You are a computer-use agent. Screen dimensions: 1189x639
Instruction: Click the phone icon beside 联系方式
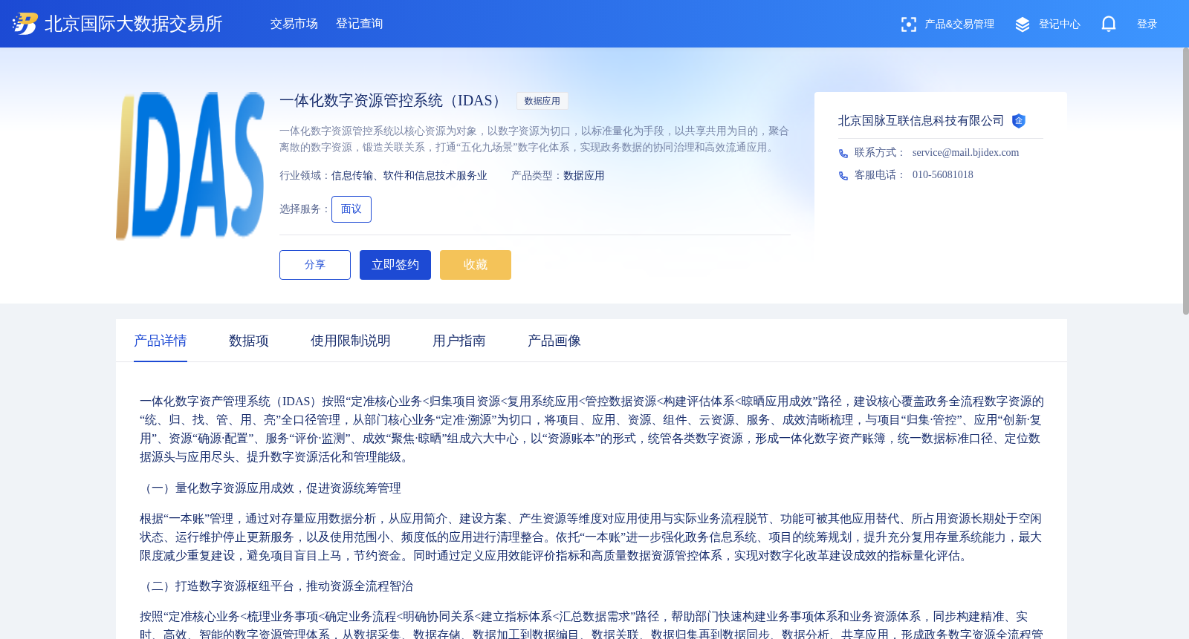[843, 154]
